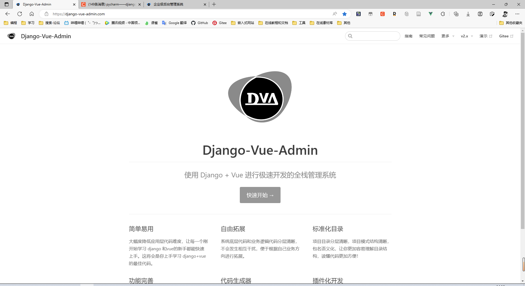Open the 其他收藏夹 bookmarks folder
525x286 pixels.
coord(511,23)
